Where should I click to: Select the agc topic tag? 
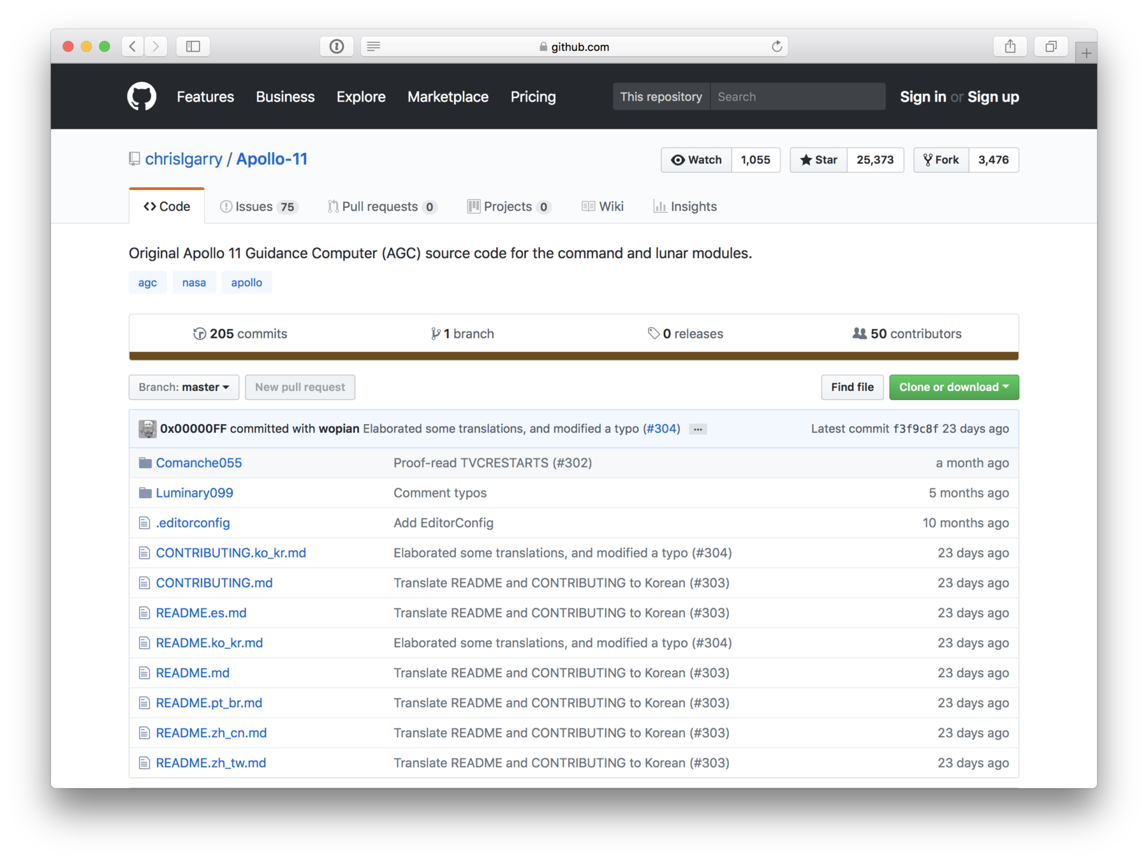[x=147, y=283]
